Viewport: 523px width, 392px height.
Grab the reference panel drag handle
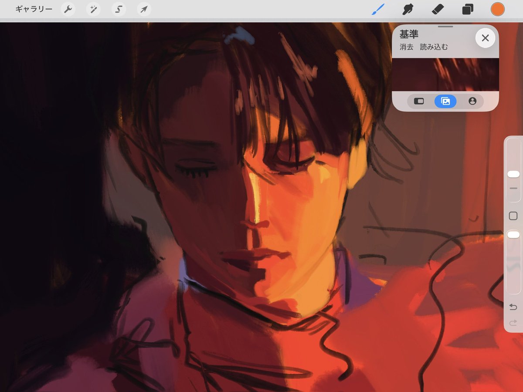(445, 27)
